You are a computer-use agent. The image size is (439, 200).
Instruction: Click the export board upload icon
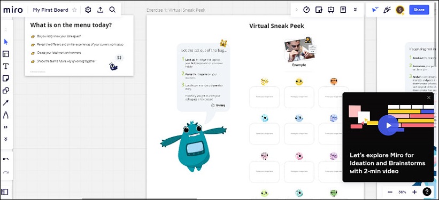[x=100, y=10]
